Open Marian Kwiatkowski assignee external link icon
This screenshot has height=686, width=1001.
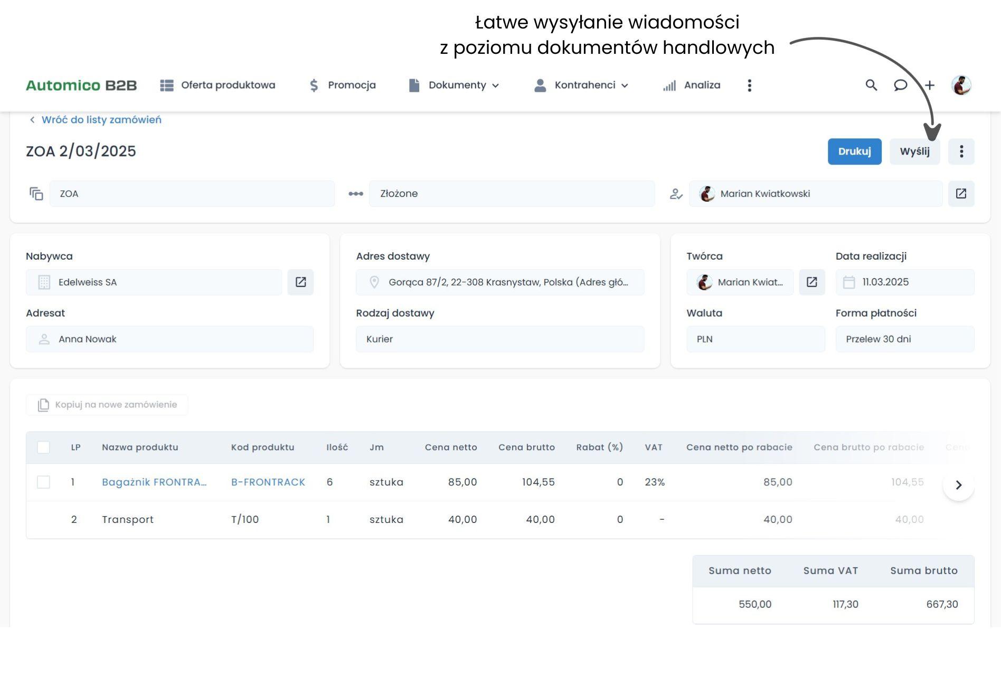961,194
